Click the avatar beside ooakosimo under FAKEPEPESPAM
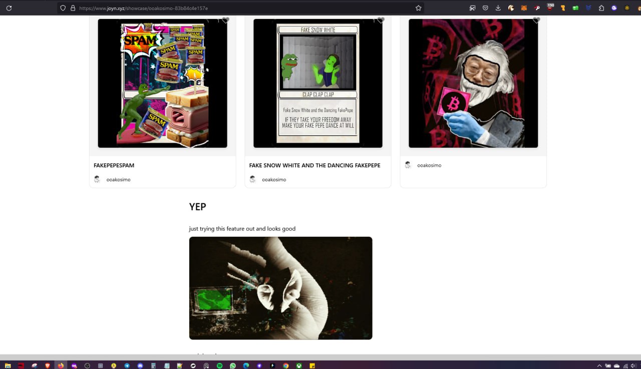The width and height of the screenshot is (641, 369). click(97, 179)
